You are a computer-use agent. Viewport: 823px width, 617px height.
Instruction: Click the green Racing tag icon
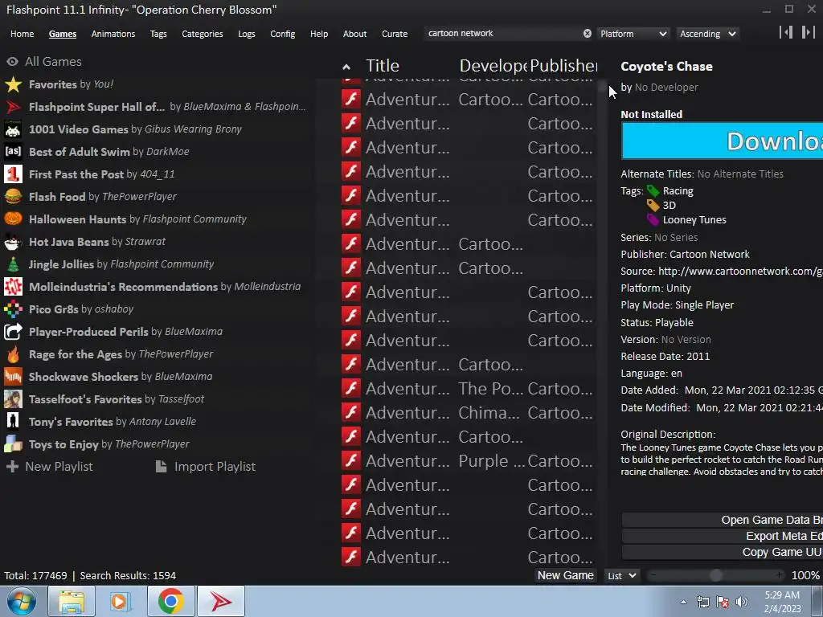tap(653, 191)
